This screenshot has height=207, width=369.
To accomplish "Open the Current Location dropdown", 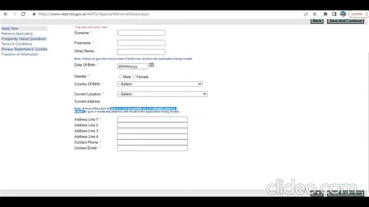I will click(x=162, y=94).
